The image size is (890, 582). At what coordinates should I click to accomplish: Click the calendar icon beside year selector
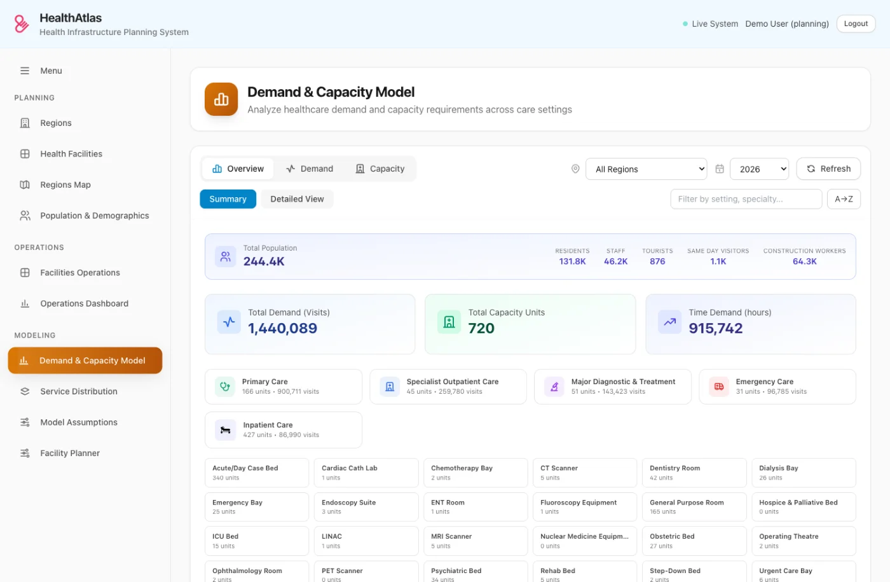click(720, 169)
